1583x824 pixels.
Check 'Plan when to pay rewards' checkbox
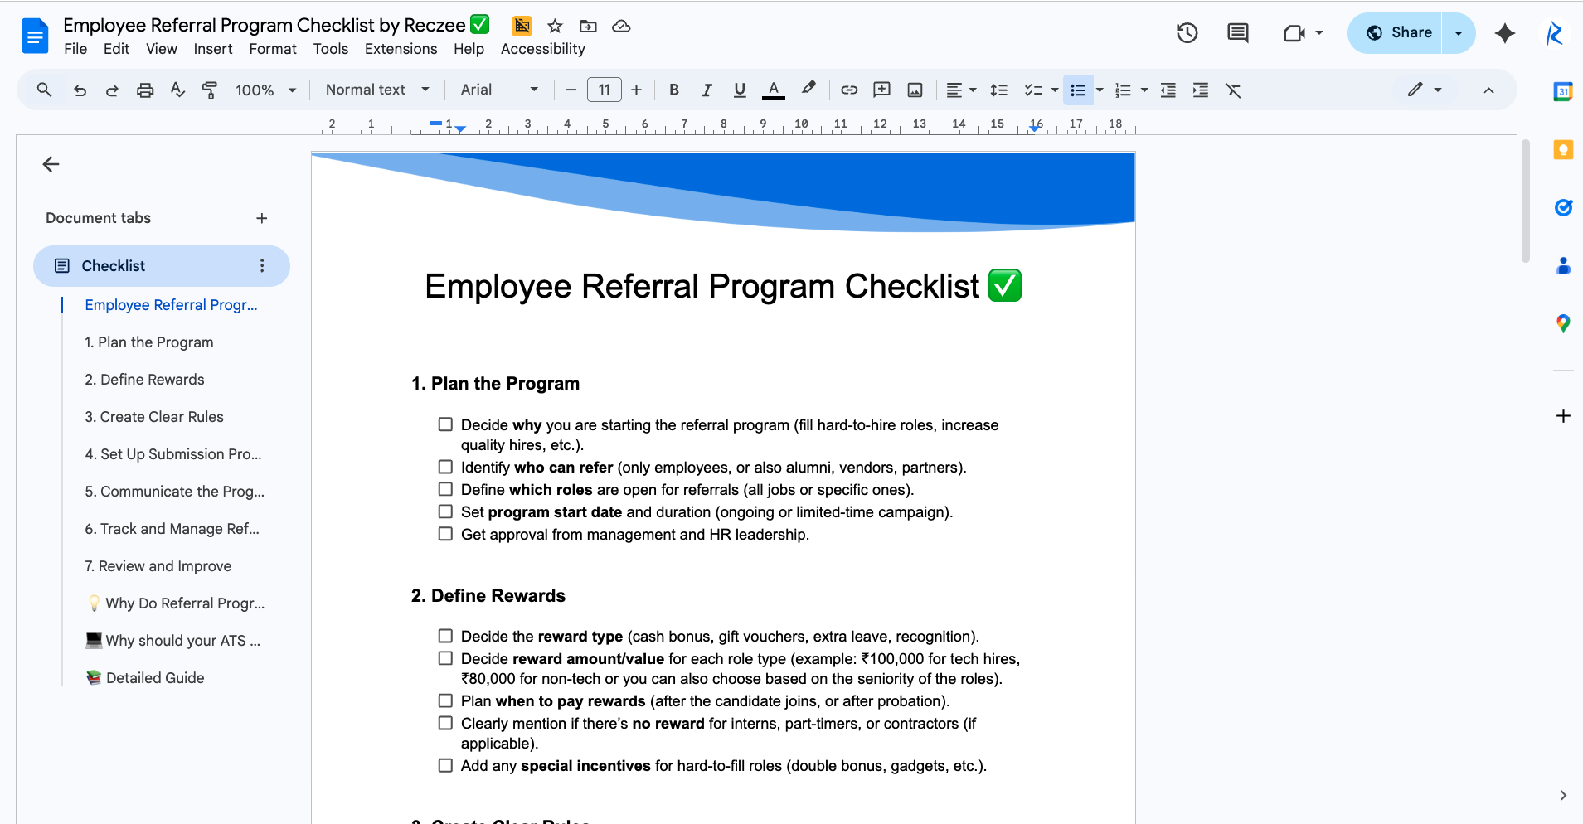tap(445, 700)
